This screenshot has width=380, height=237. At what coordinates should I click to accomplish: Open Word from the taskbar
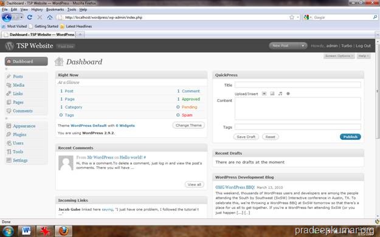tap(27, 231)
